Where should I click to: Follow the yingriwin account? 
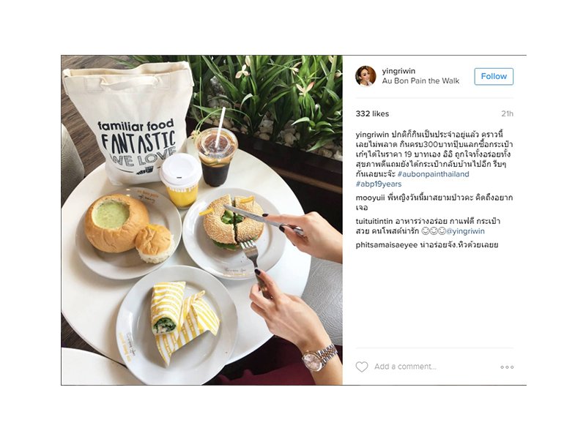(x=494, y=77)
